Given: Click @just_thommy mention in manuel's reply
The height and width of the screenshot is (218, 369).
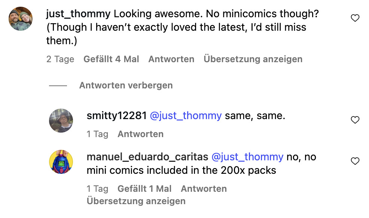Looking at the screenshot, I should (x=247, y=157).
